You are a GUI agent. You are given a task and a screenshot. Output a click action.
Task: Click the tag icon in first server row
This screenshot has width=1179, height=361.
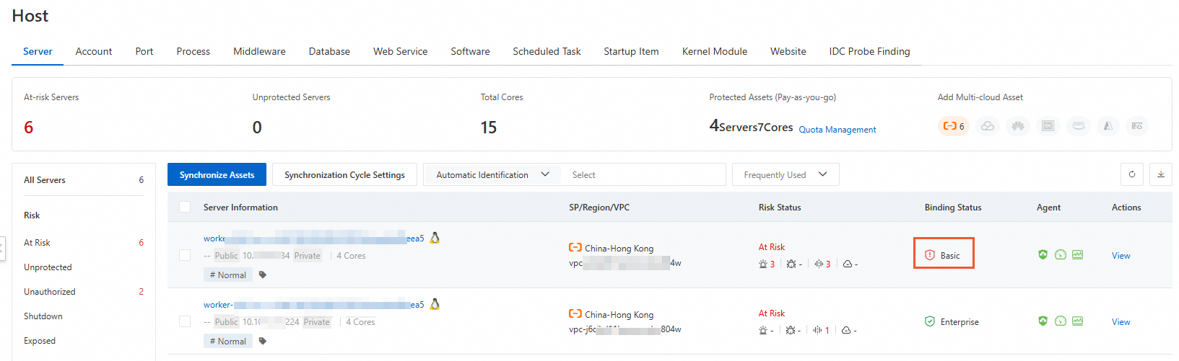pos(263,275)
